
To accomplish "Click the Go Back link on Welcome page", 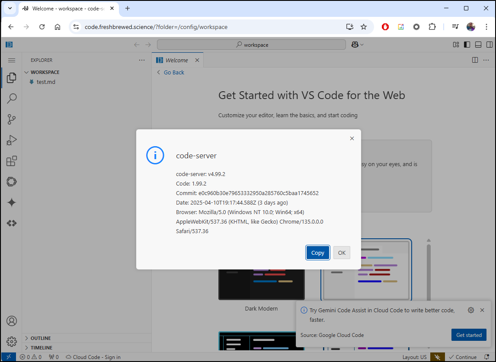I will [170, 73].
